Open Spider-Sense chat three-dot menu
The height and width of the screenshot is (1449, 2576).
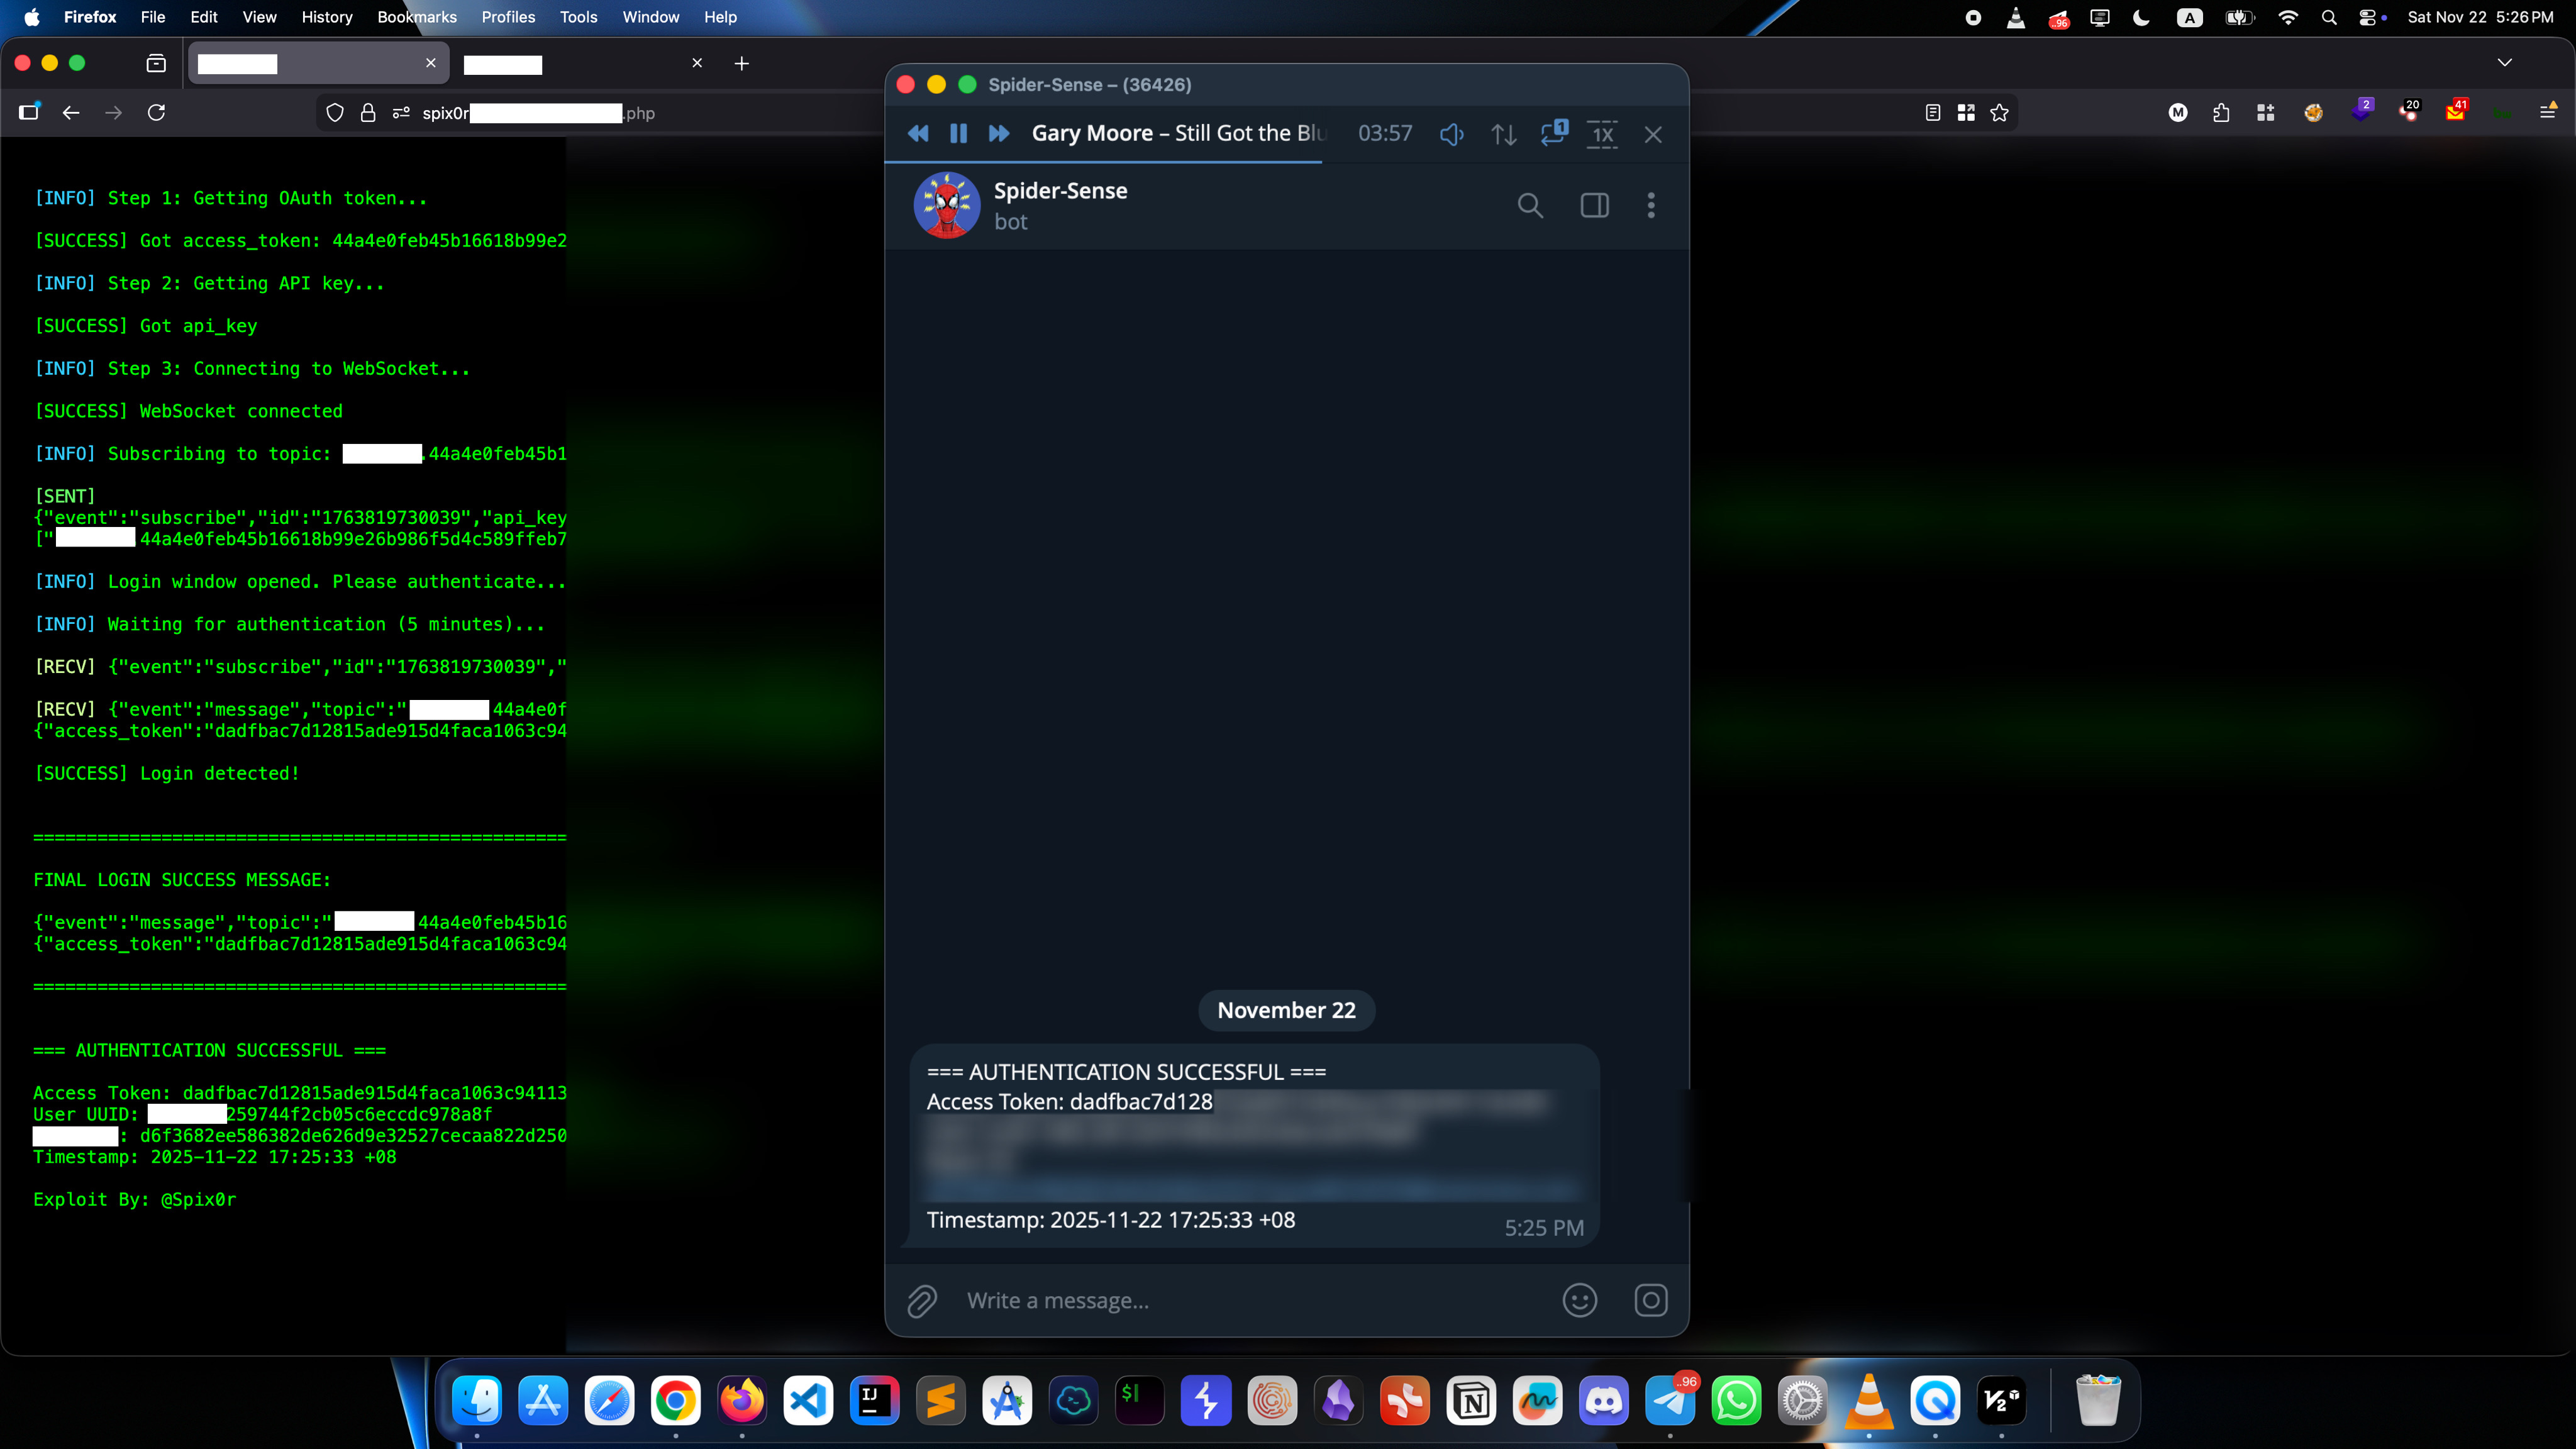pyautogui.click(x=1651, y=206)
